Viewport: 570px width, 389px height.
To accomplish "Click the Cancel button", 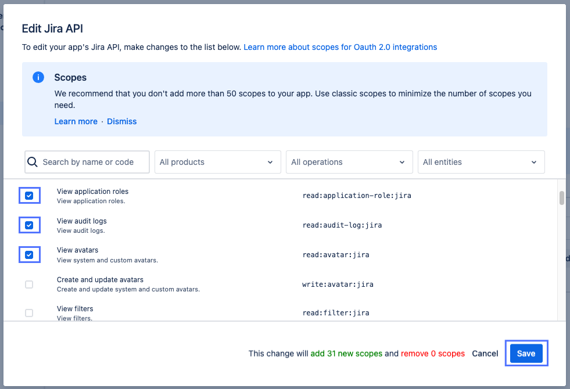I will [485, 354].
